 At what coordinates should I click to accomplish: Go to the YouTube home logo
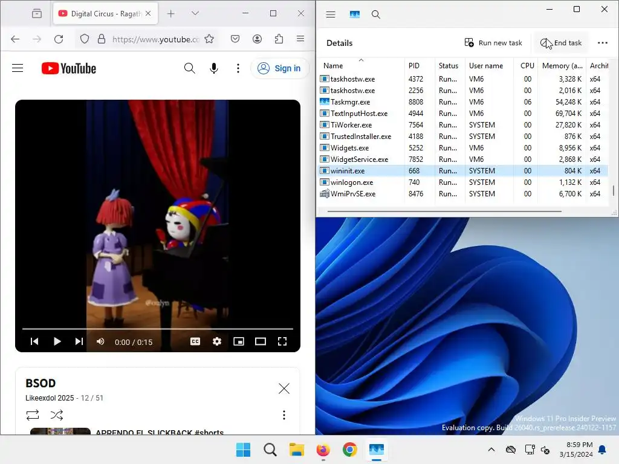pos(69,68)
